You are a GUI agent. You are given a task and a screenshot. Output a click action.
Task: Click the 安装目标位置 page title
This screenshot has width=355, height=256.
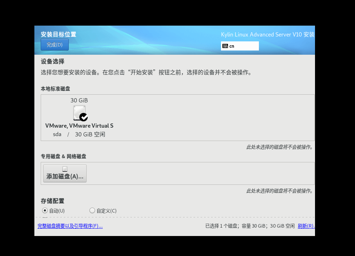[59, 34]
